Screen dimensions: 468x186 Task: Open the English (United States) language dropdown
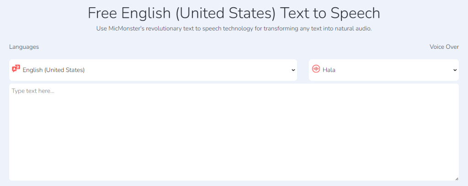click(x=153, y=70)
